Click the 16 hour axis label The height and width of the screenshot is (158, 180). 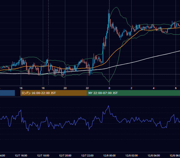21,88
